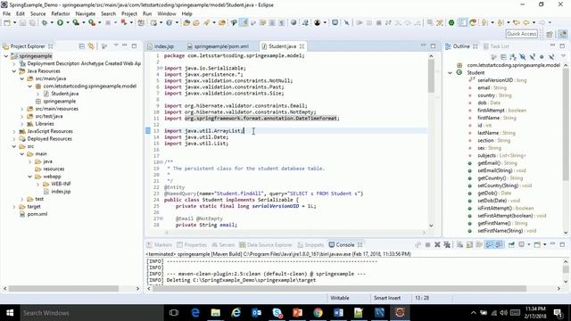Click the Remove Launch X console icon
571x321 pixels.
(437, 244)
